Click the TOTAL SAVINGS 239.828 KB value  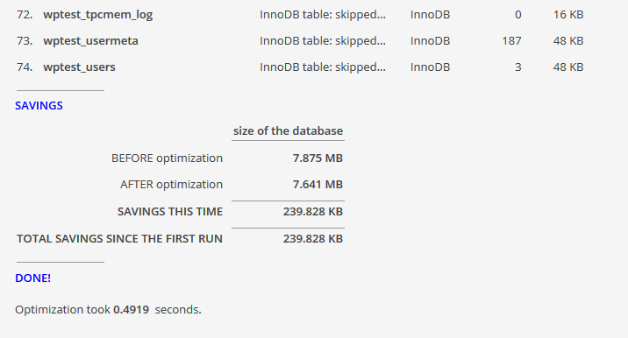(x=313, y=238)
